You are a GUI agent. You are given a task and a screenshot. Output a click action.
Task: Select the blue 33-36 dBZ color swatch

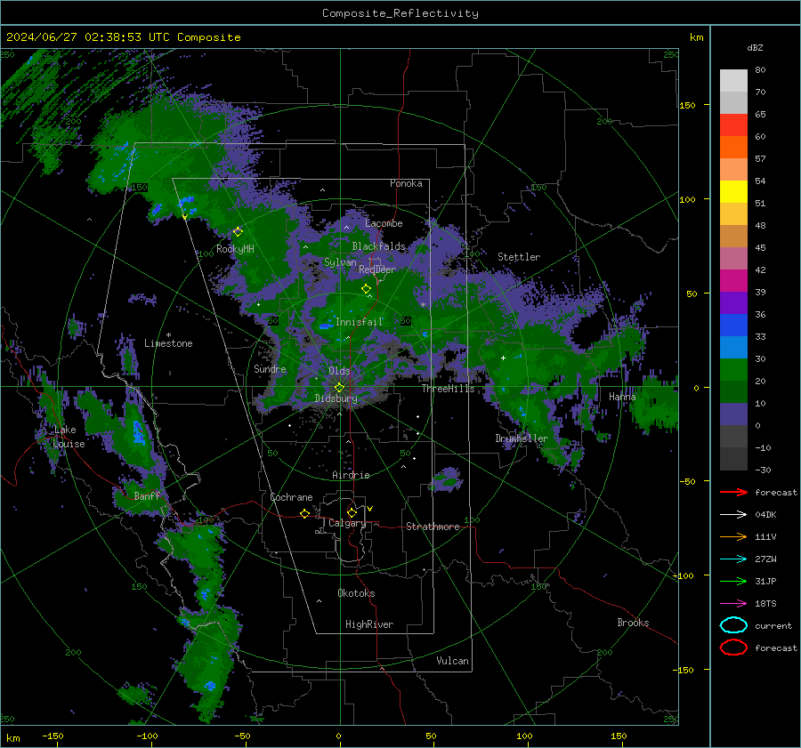pyautogui.click(x=733, y=325)
